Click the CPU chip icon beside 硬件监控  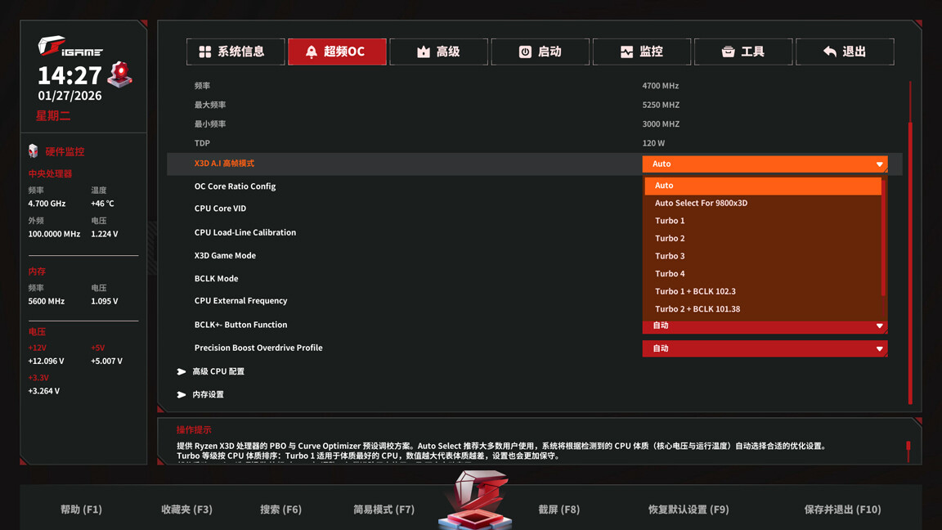tap(32, 150)
